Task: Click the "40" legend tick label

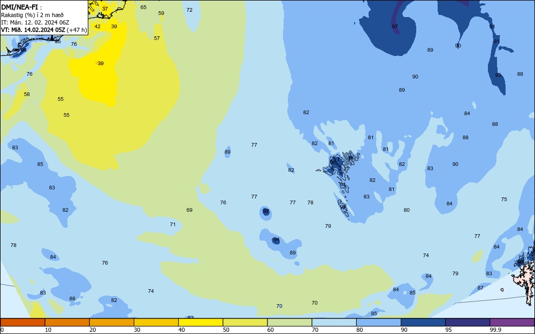Action: coord(181,330)
